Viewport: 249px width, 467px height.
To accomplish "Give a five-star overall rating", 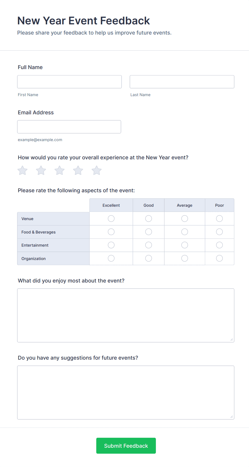I will click(x=96, y=170).
